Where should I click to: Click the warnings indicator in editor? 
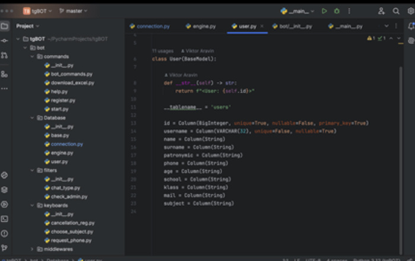coord(371,39)
